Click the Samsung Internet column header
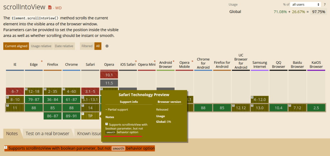 tap(260, 64)
